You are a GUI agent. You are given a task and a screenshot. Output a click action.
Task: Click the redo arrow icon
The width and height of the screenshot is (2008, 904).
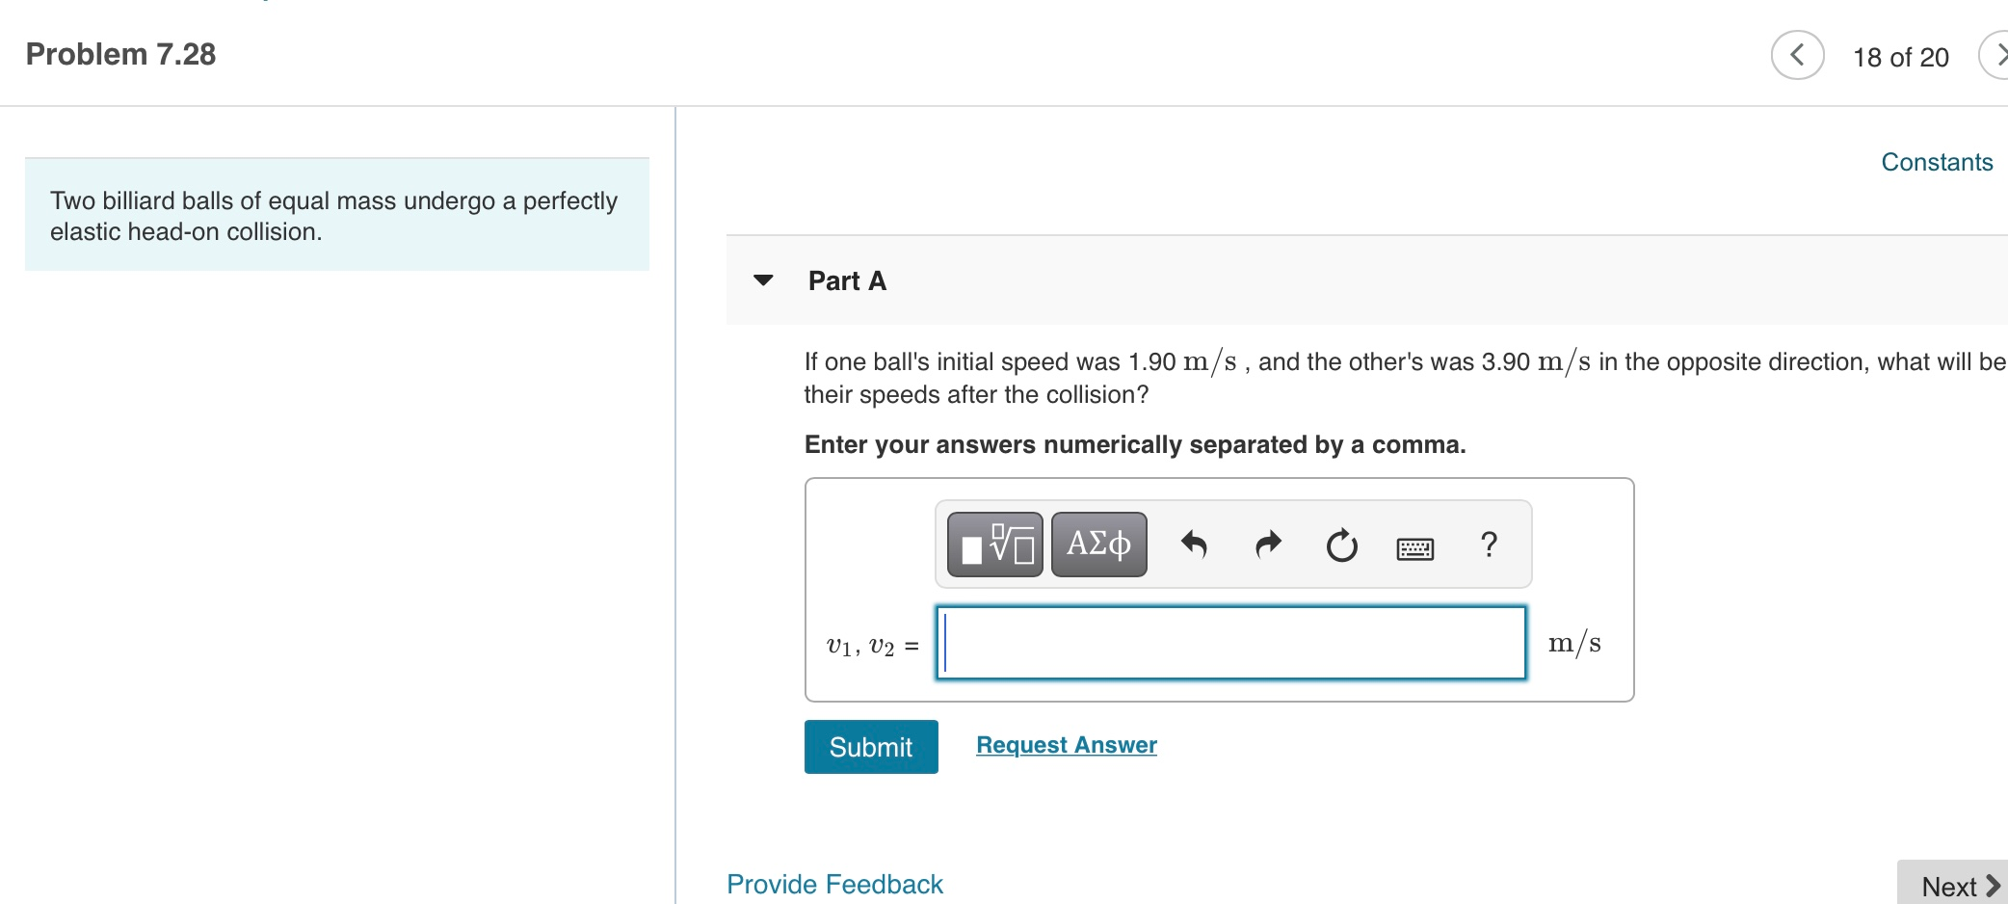coord(1268,545)
